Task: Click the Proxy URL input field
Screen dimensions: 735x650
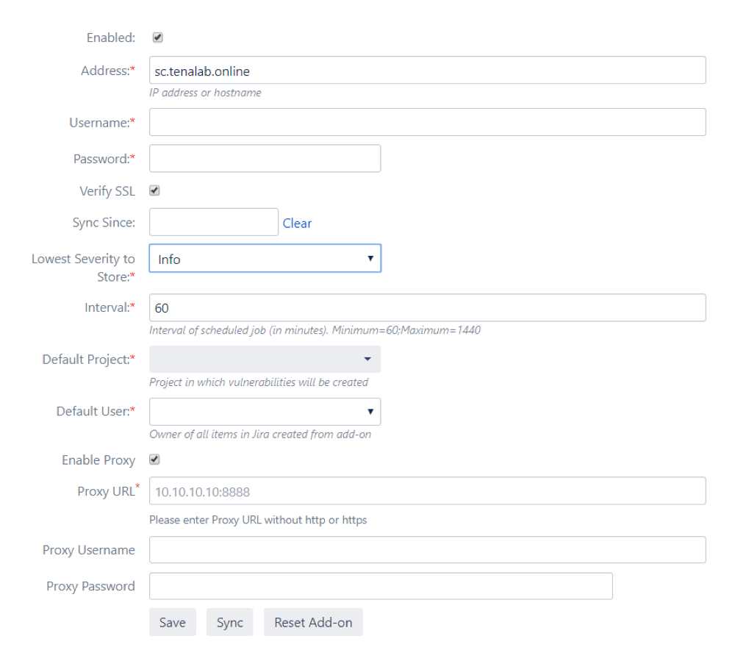Action: pos(427,491)
